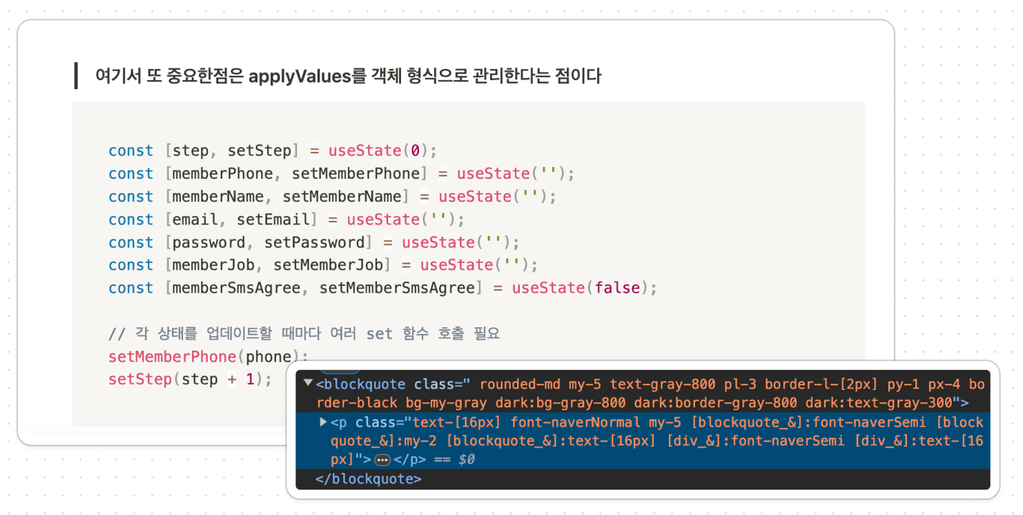Image resolution: width=1023 pixels, height=515 pixels.
Task: Click the memberJob useState declaration line
Action: 322,265
